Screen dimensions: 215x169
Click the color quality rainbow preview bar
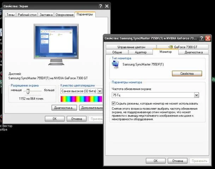(81, 99)
